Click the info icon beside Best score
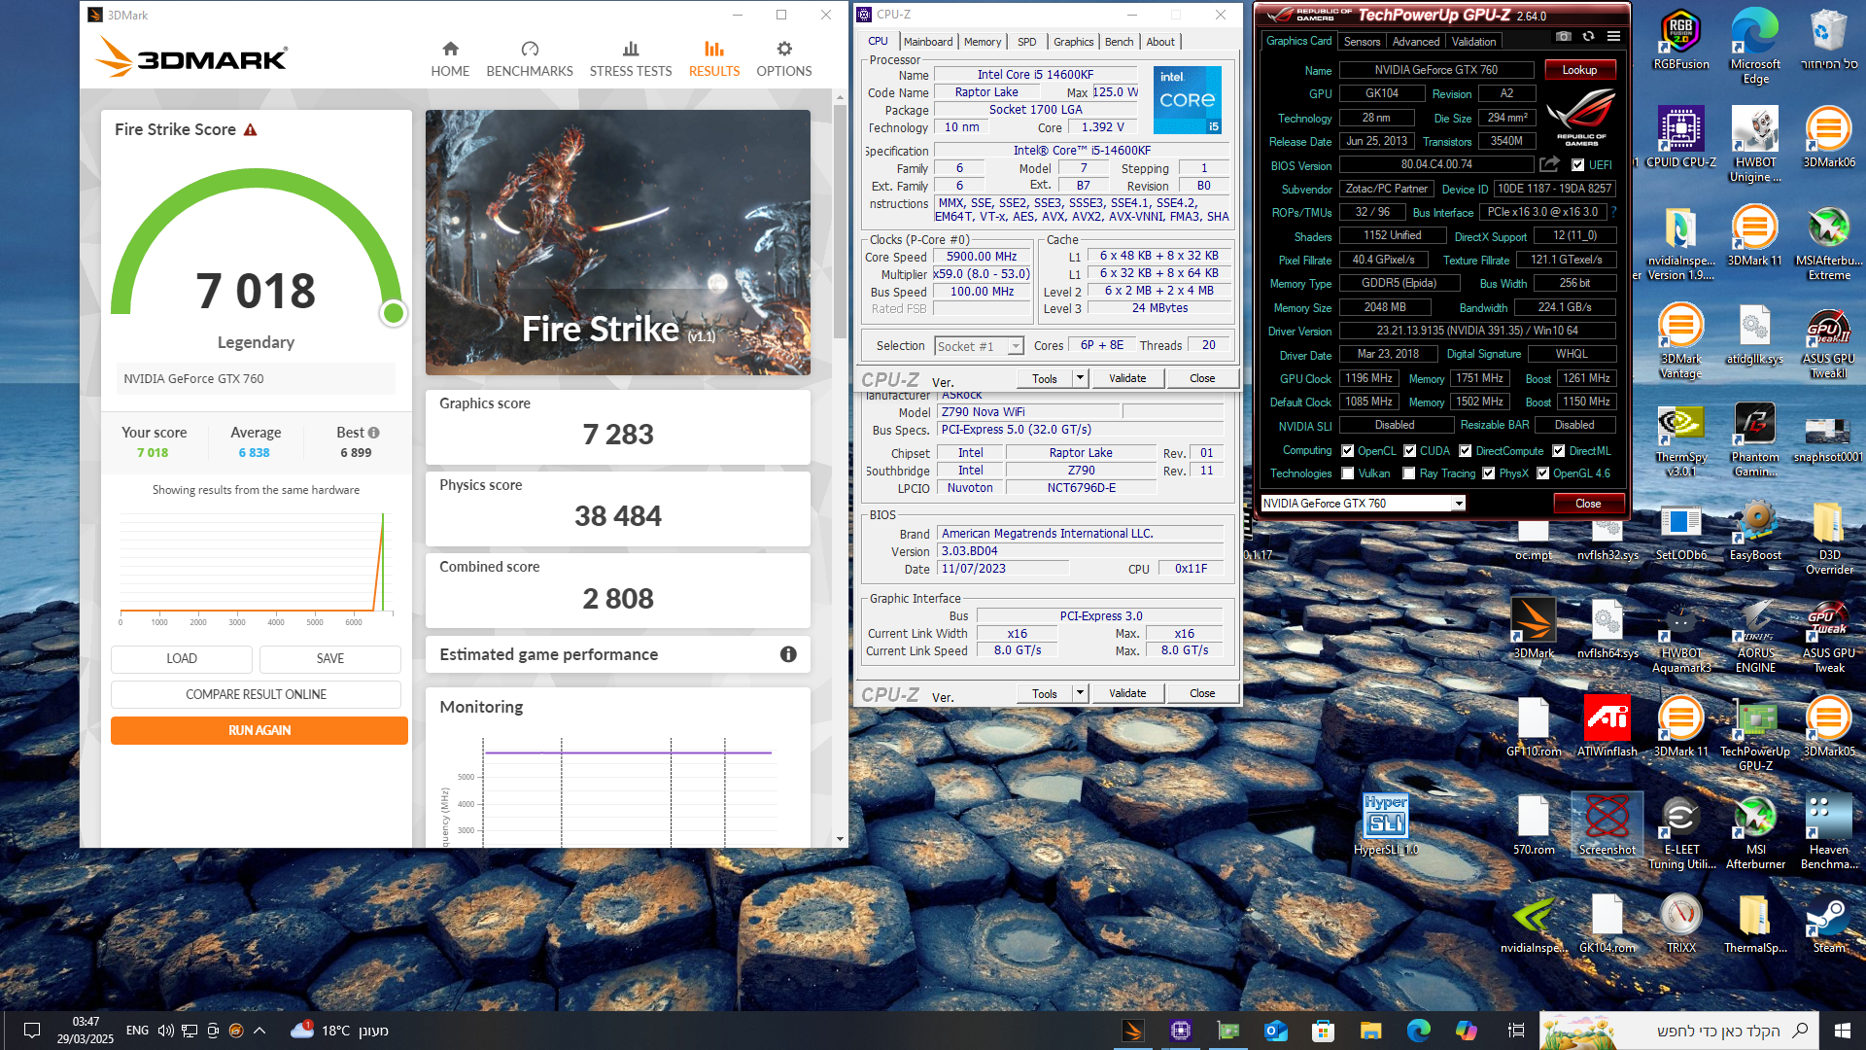Screen dimensions: 1866x1050 (x=374, y=433)
